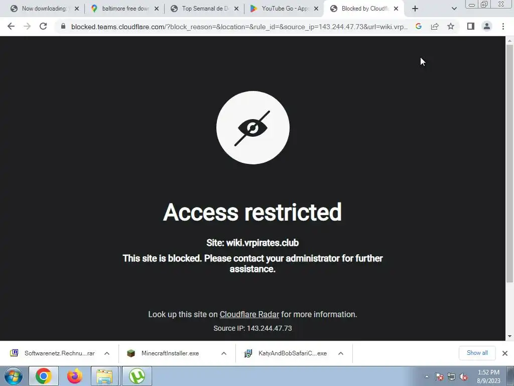This screenshot has width=514, height=386.
Task: Open the tab search dropdown arrow
Action: [x=454, y=9]
